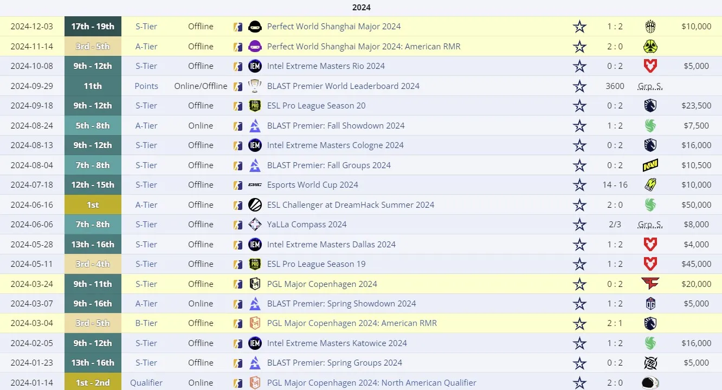The width and height of the screenshot is (722, 390).
Task: Open BLAST Premier World Leaderboard 2024 link
Action: coord(343,86)
